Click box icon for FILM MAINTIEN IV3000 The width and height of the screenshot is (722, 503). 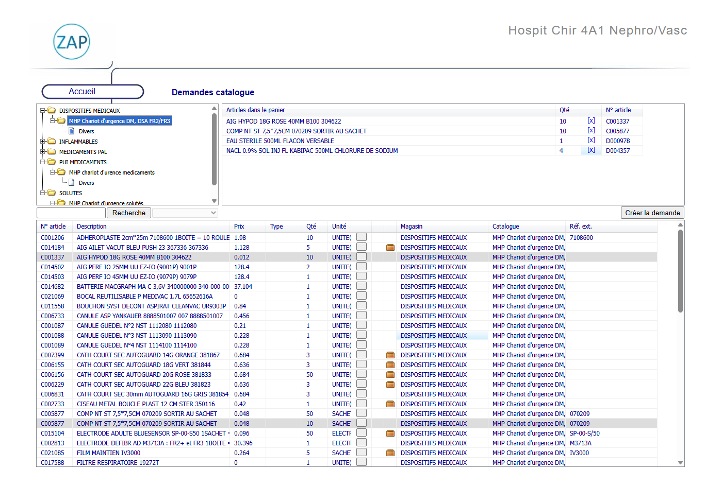(390, 453)
